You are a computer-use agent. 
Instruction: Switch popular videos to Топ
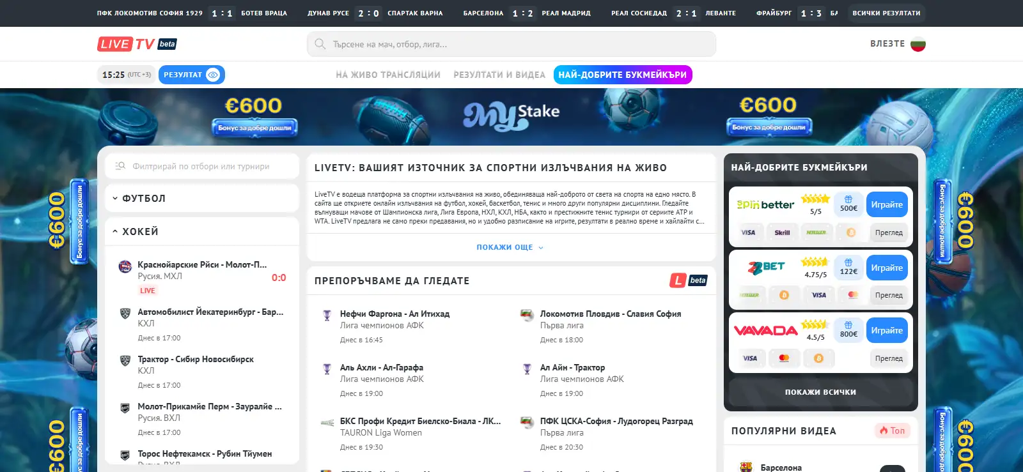click(893, 430)
